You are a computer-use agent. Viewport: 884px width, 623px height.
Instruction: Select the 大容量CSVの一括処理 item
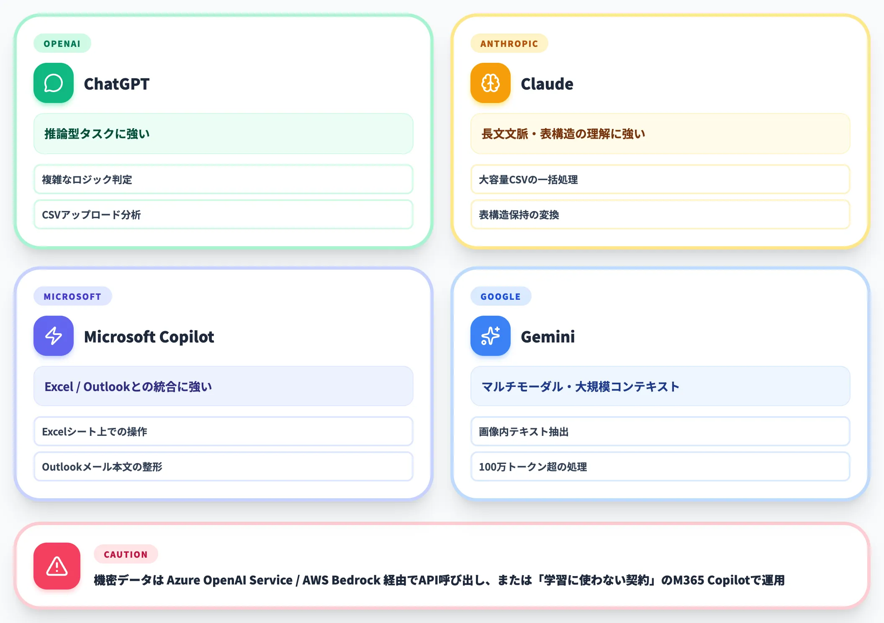(x=660, y=179)
